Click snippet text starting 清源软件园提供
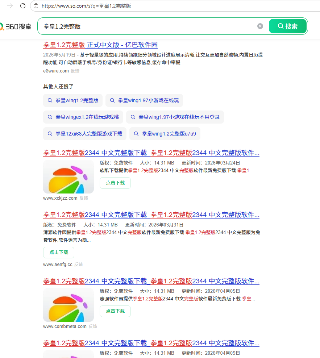 (x=151, y=236)
